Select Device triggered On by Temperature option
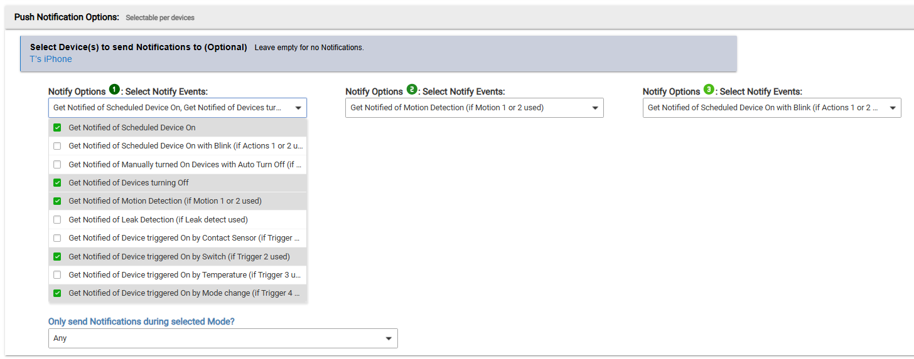The image size is (914, 359). pos(58,275)
